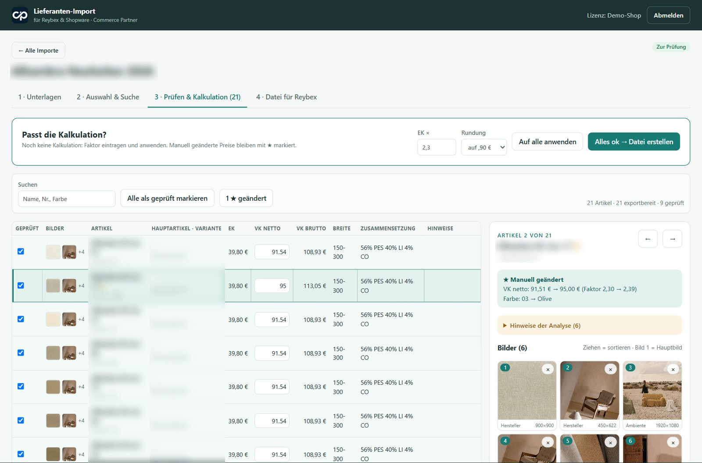Go to next article with right arrow

[672, 239]
